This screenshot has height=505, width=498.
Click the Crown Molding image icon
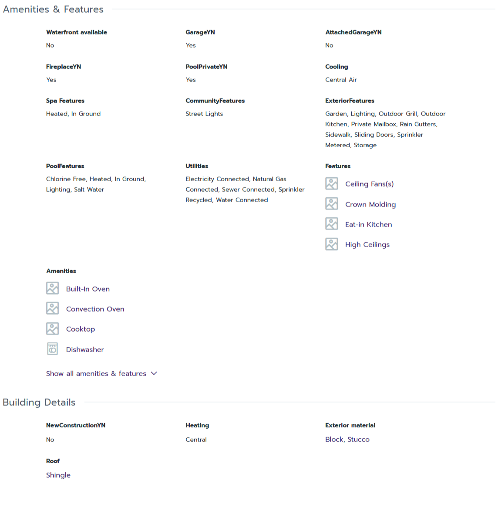point(331,204)
